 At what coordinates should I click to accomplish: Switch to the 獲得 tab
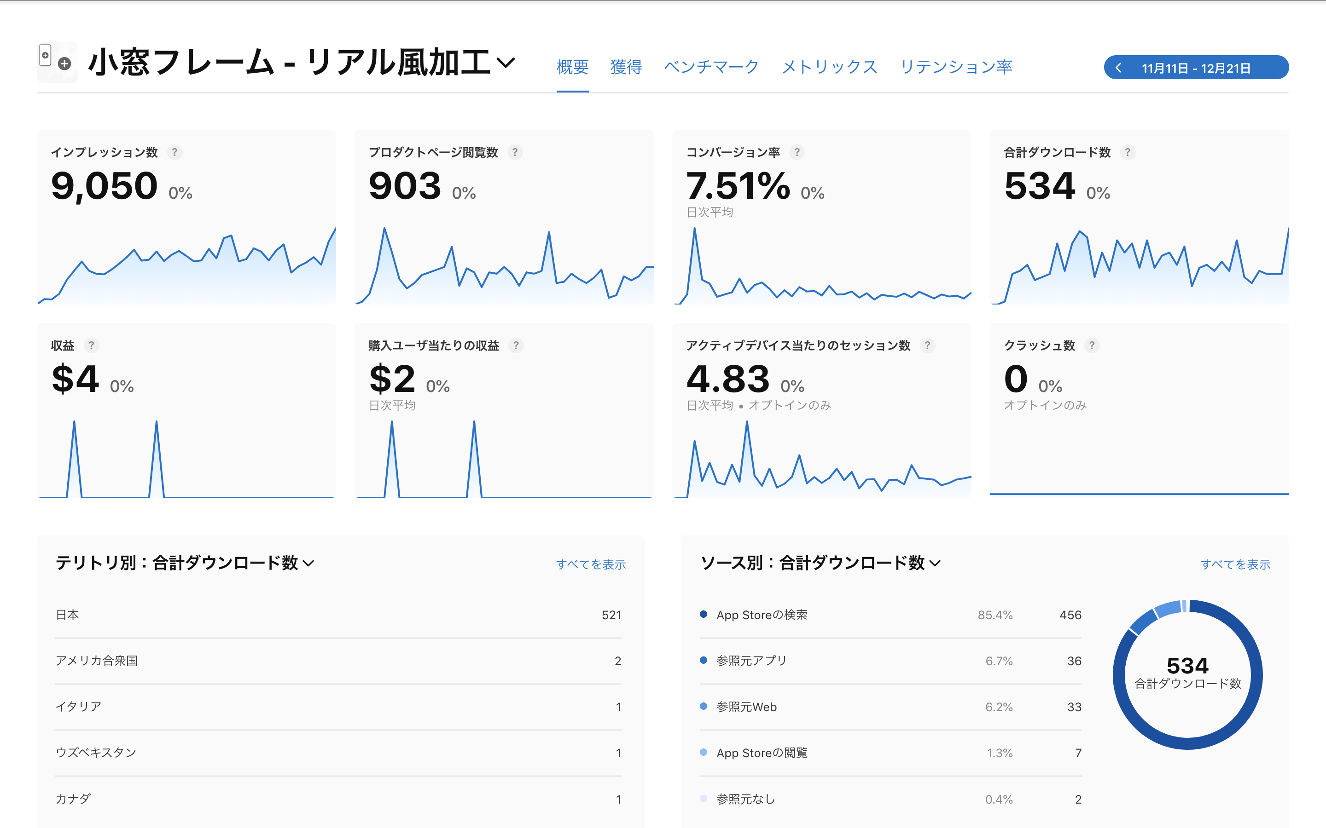(x=626, y=67)
